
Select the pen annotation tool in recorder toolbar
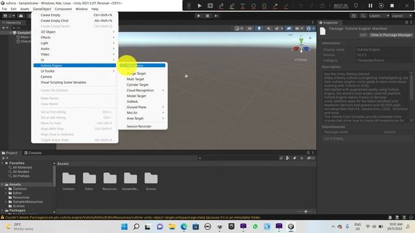[x=220, y=6]
